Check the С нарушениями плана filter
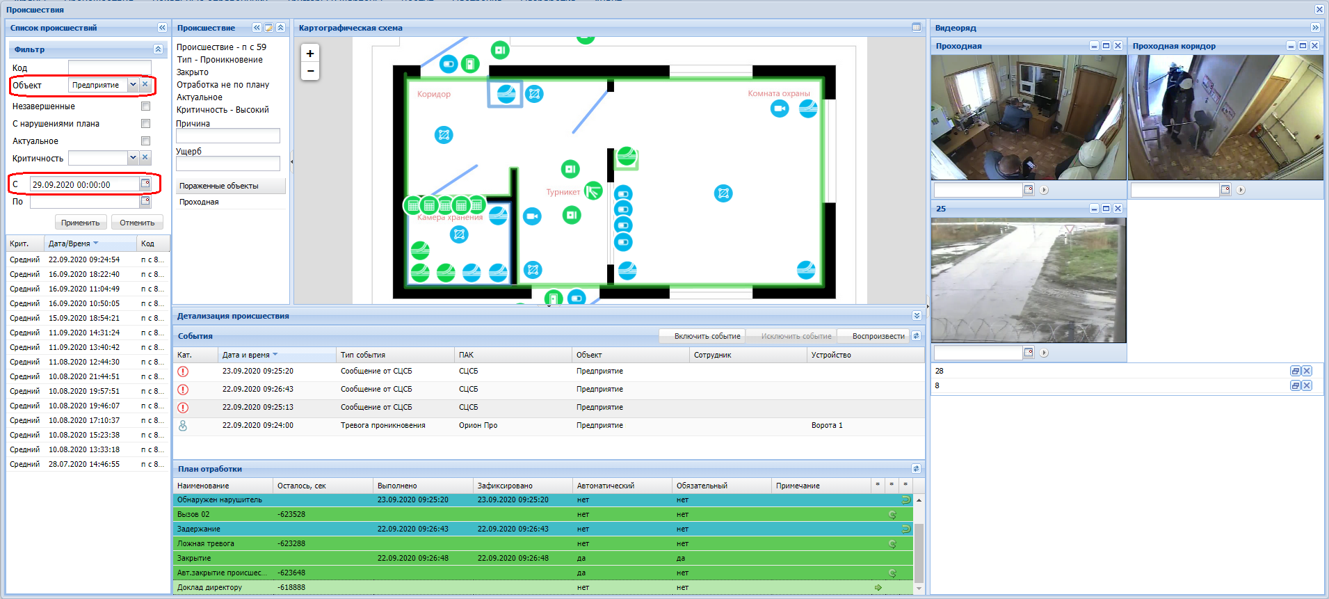 pyautogui.click(x=145, y=124)
